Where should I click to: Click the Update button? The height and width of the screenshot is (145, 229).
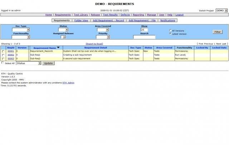point(48,63)
